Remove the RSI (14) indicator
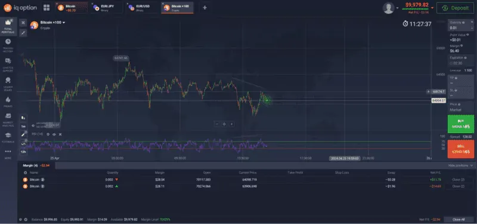 click(60, 134)
